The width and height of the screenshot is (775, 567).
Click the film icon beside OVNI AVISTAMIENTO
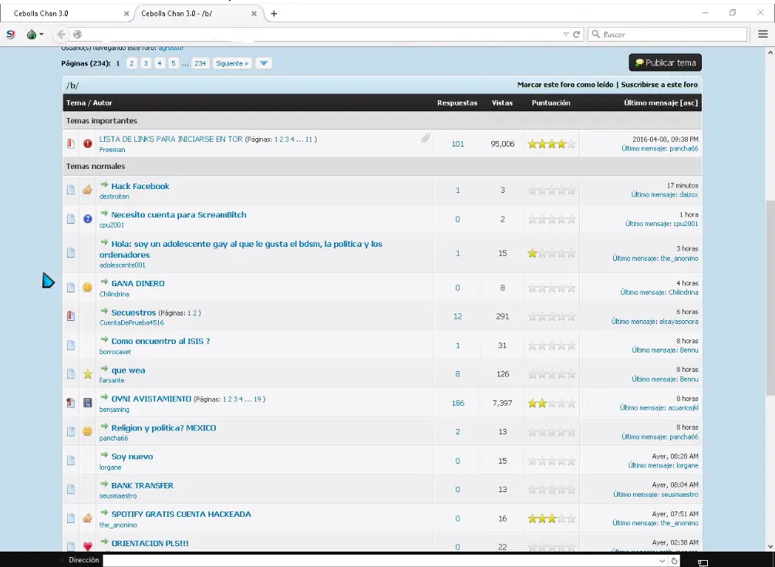point(87,403)
